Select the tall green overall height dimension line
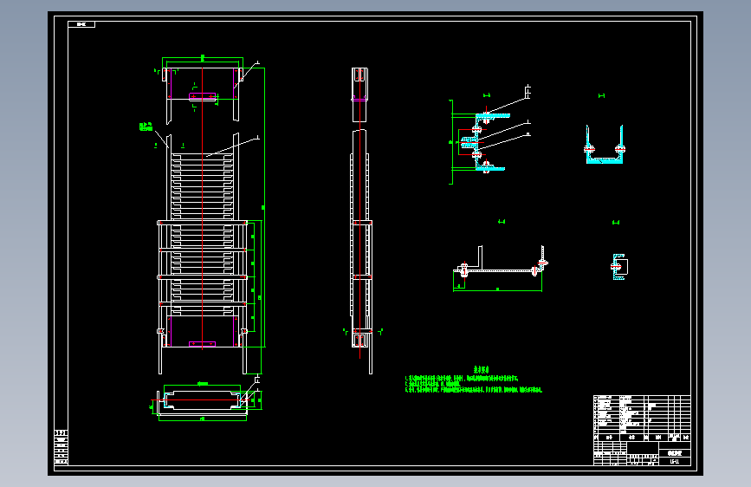 tap(264, 207)
